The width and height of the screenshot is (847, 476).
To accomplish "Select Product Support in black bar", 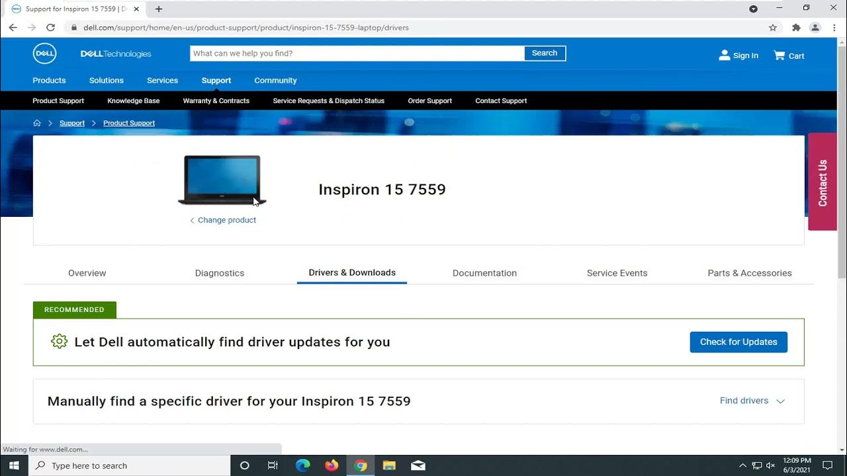I will pos(58,101).
